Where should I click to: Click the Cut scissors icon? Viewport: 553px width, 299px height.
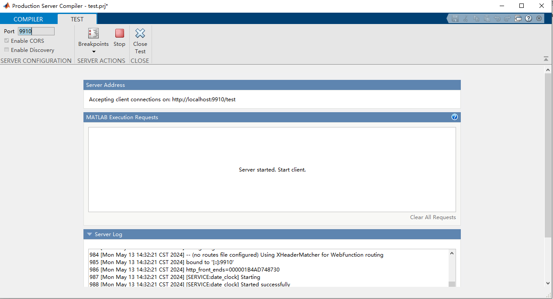(x=466, y=19)
